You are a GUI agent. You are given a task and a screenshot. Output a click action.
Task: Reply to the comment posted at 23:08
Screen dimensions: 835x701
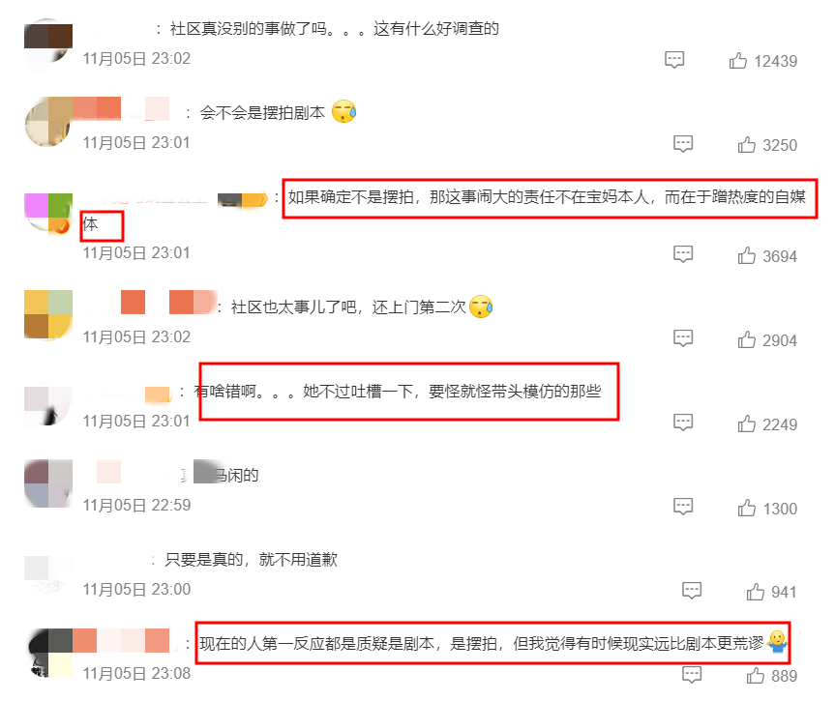[x=692, y=675]
